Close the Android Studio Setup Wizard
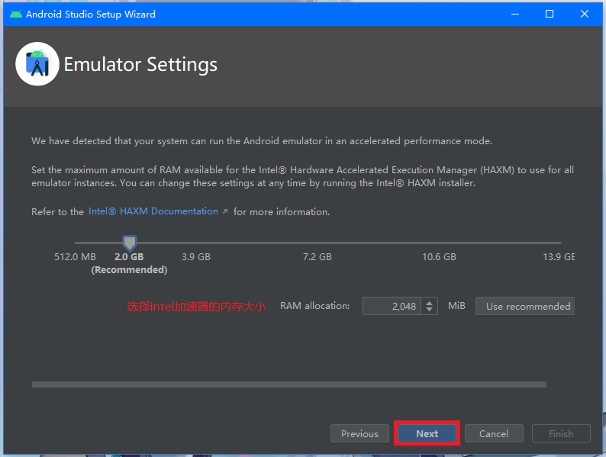 click(585, 14)
